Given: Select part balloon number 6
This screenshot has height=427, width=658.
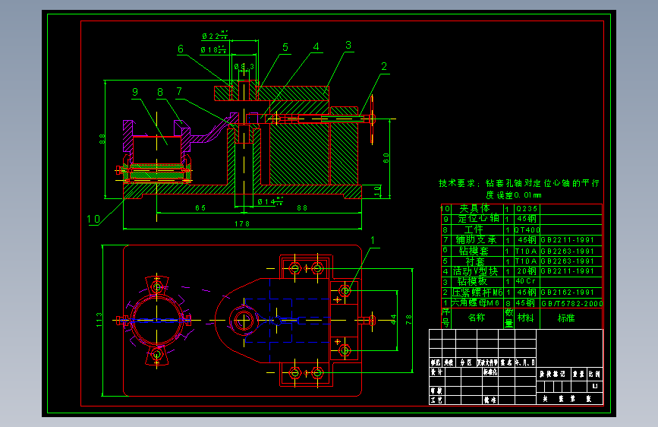Looking at the screenshot, I should [x=181, y=49].
